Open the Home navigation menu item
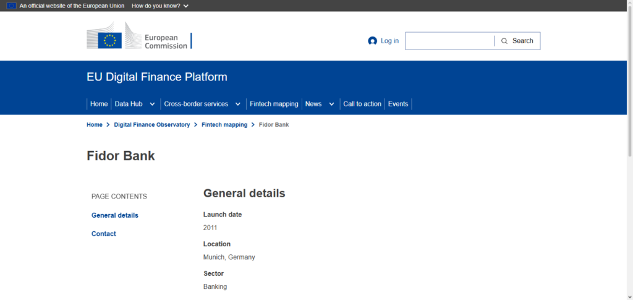 tap(99, 104)
